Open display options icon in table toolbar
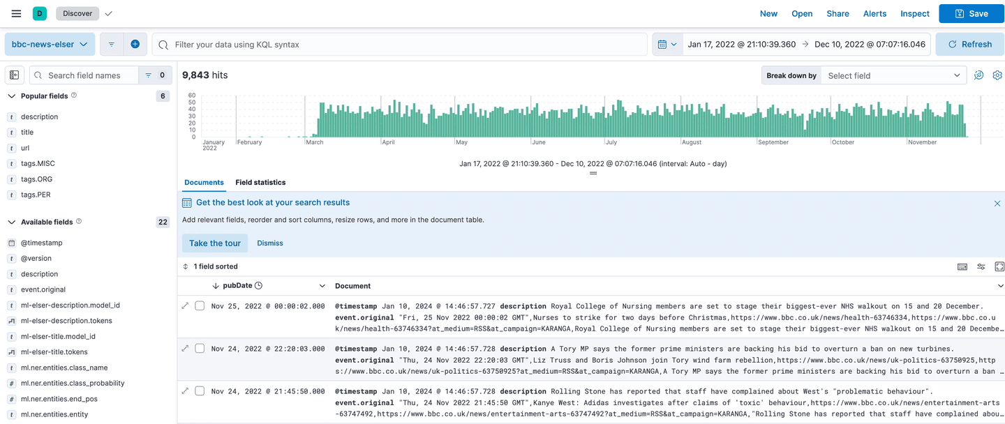The image size is (1005, 424). (981, 266)
